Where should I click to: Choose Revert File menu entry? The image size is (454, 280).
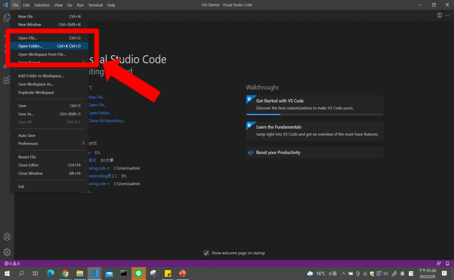(49, 157)
